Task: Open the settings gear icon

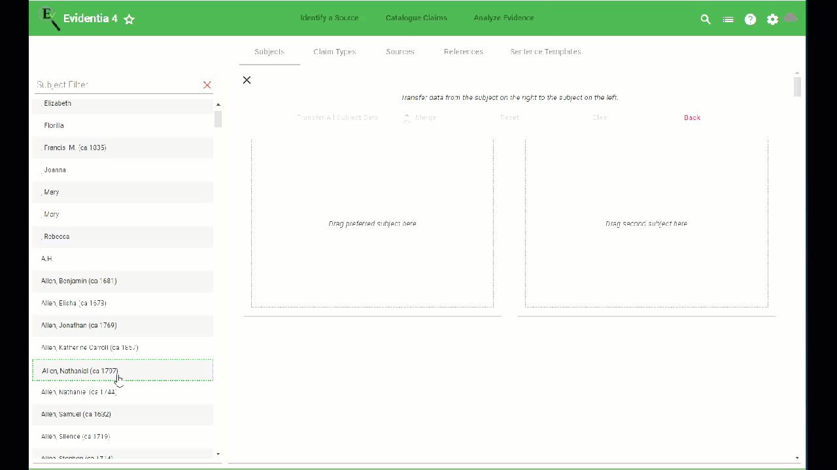Action: (x=772, y=19)
